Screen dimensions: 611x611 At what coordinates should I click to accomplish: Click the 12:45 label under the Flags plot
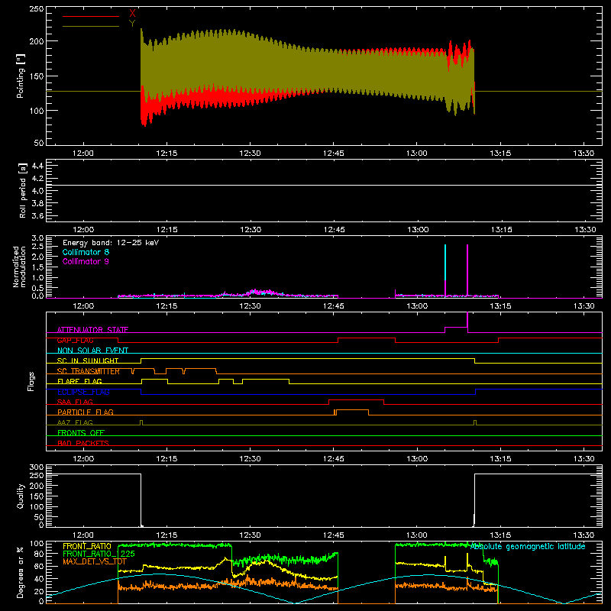[334, 459]
